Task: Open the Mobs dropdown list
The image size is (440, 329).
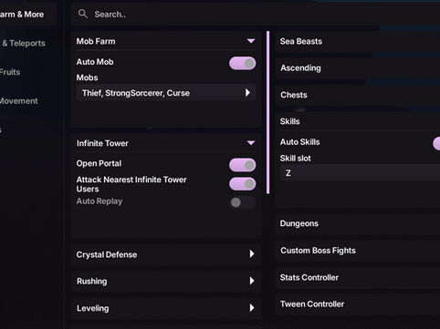Action: (x=166, y=93)
